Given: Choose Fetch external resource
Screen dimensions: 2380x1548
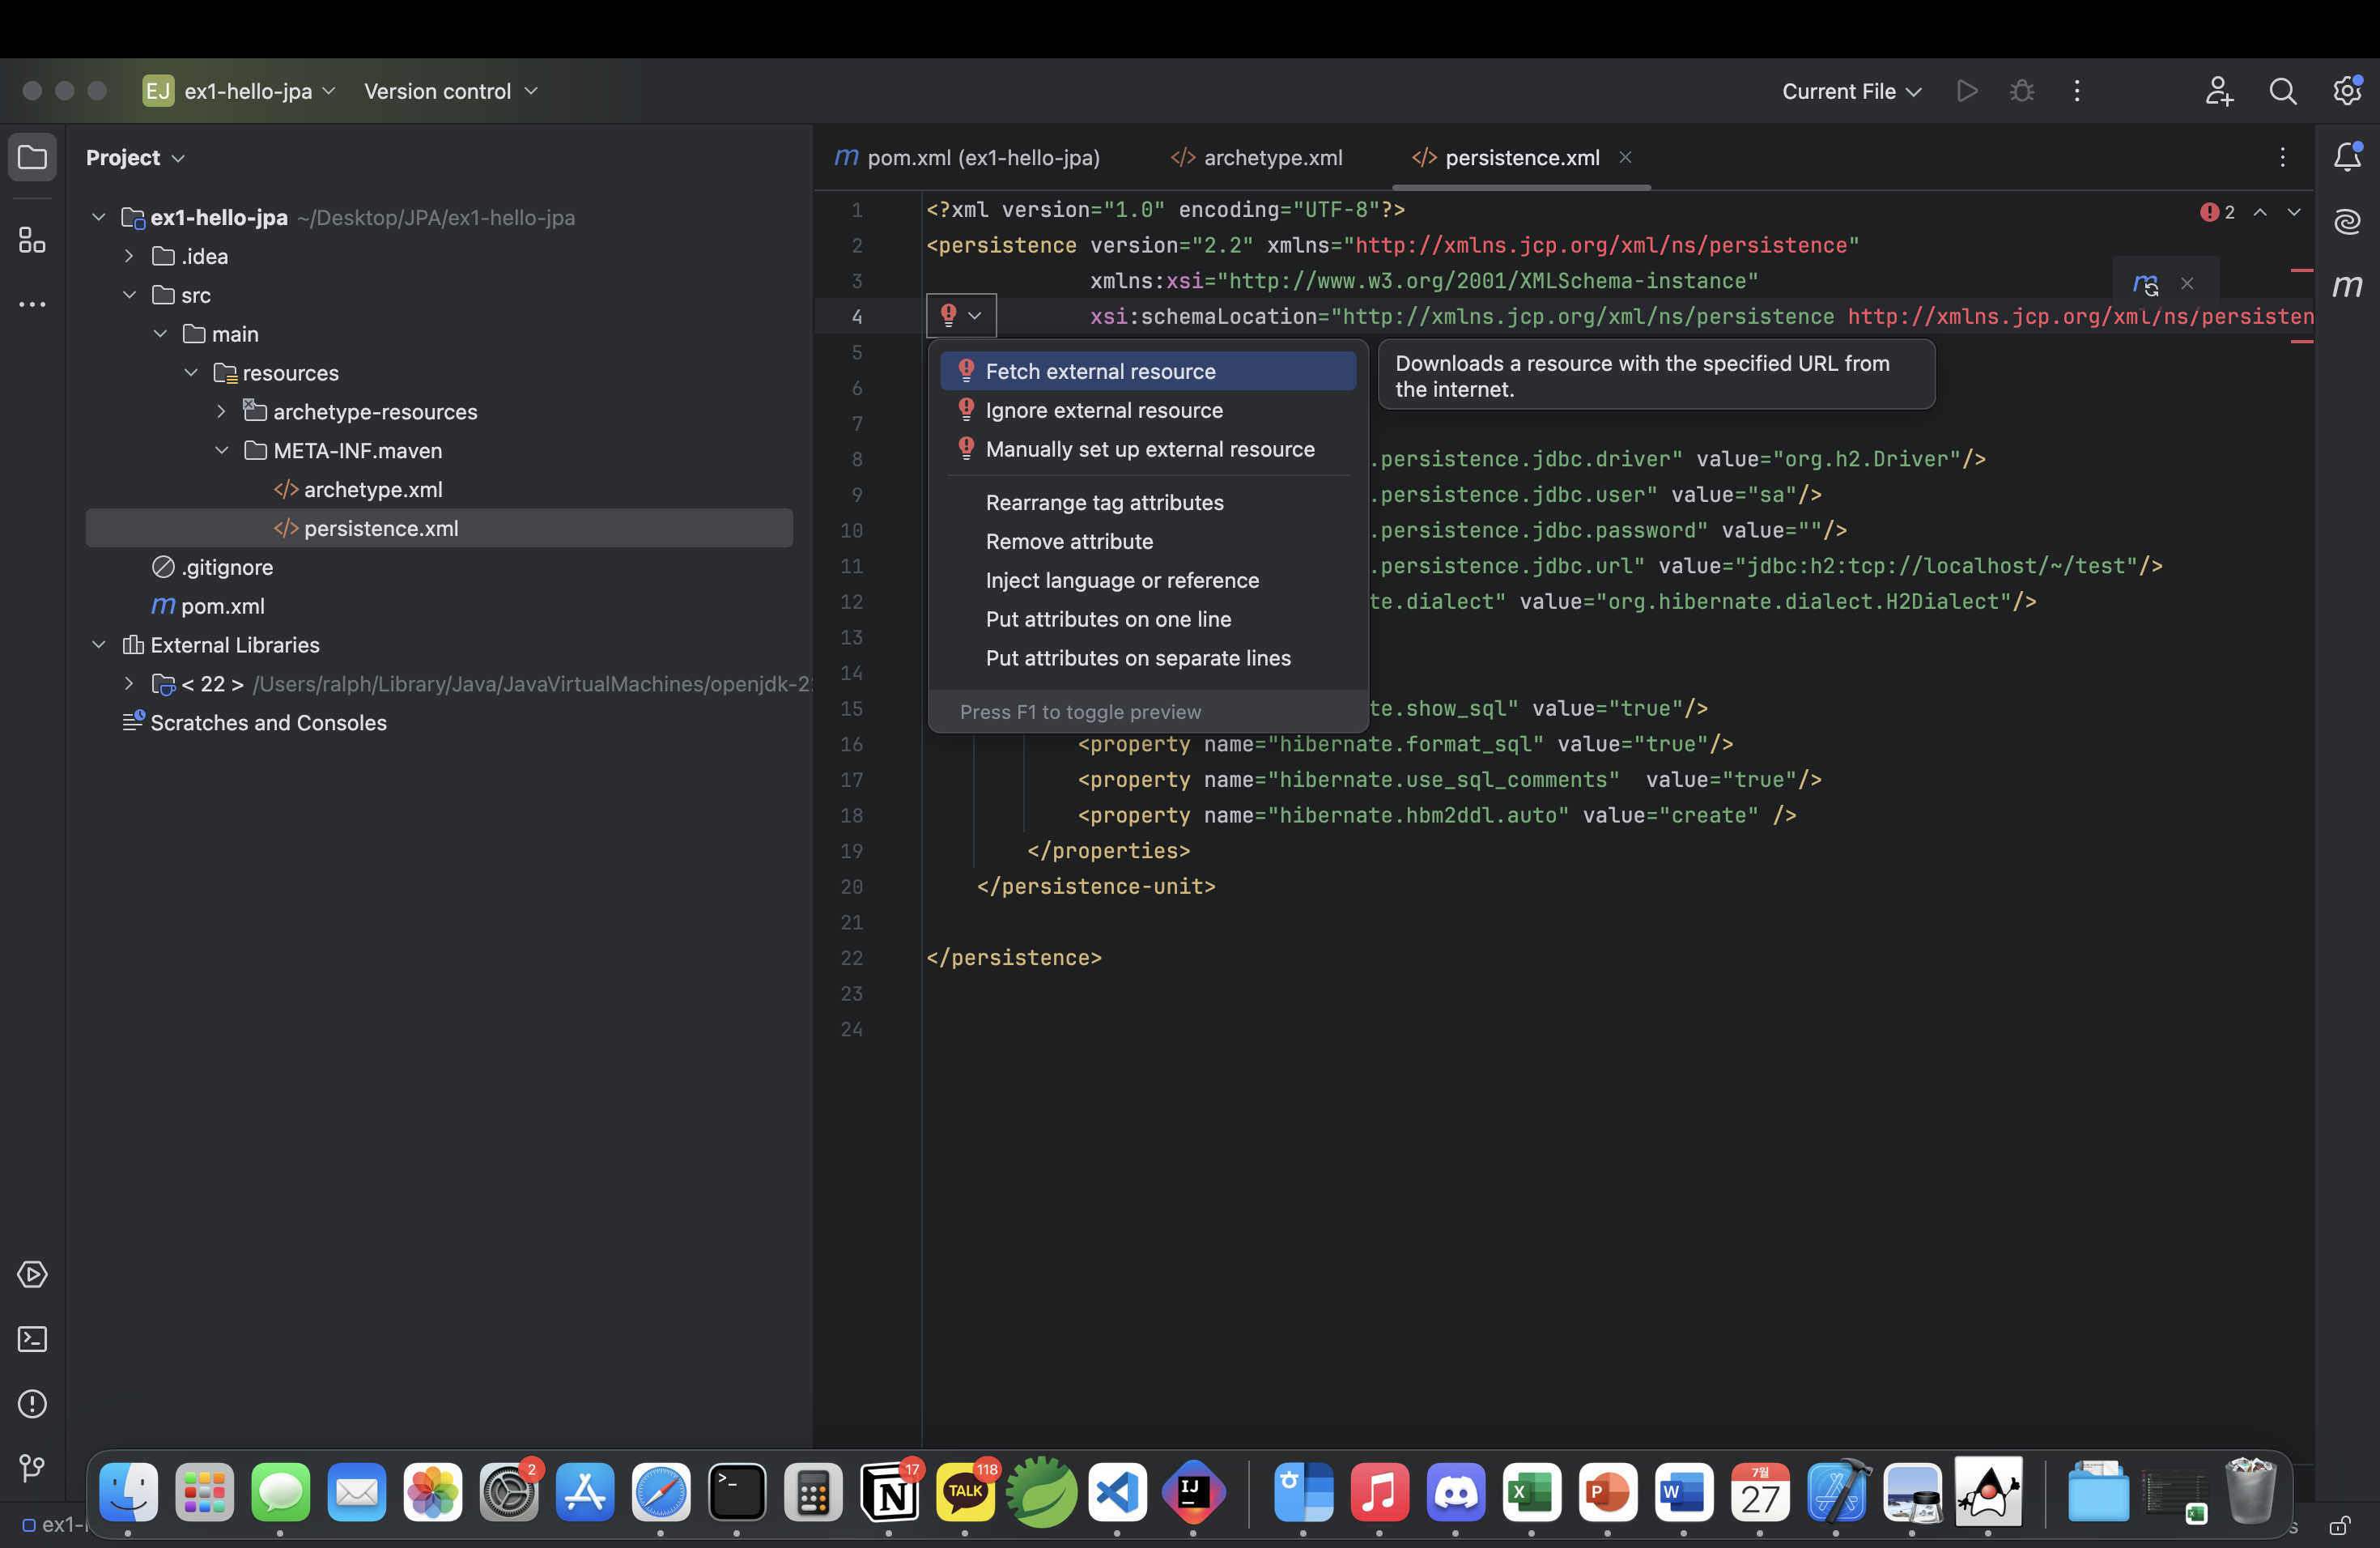Looking at the screenshot, I should click(x=1148, y=371).
